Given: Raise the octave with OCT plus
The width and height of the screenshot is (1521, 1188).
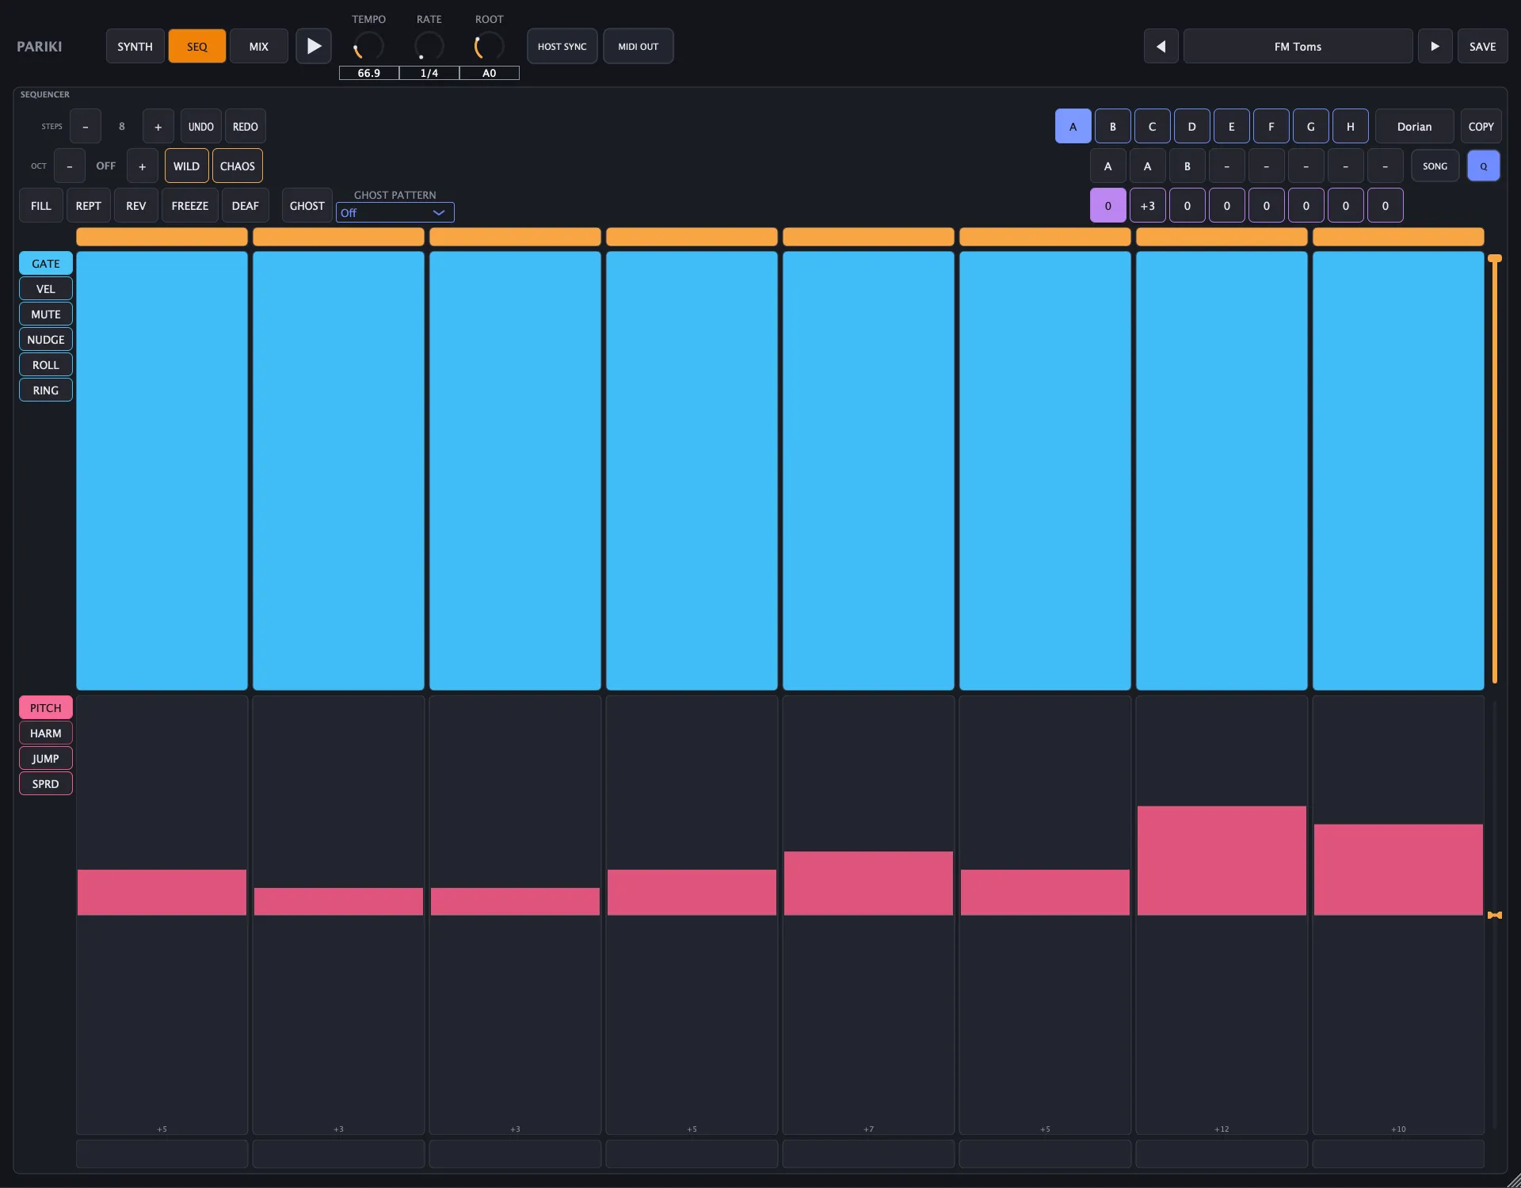Looking at the screenshot, I should 143,166.
